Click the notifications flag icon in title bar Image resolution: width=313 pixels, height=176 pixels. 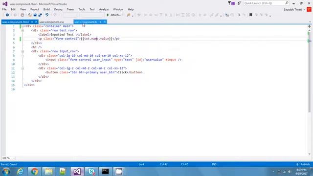tap(231, 3)
